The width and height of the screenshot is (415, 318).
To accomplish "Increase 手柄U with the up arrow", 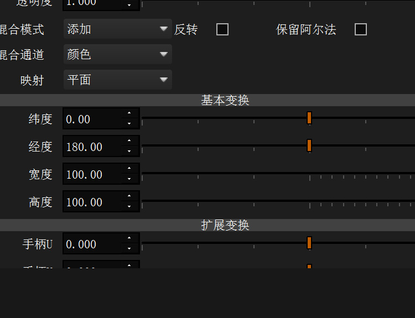I will (129, 238).
